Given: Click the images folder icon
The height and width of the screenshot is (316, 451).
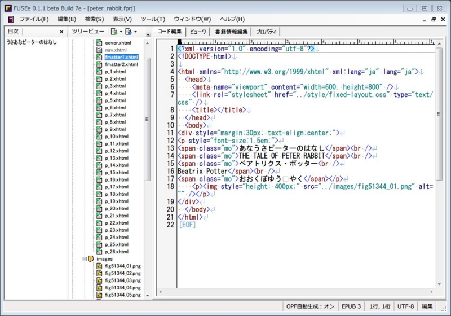Looking at the screenshot, I should pyautogui.click(x=91, y=259).
